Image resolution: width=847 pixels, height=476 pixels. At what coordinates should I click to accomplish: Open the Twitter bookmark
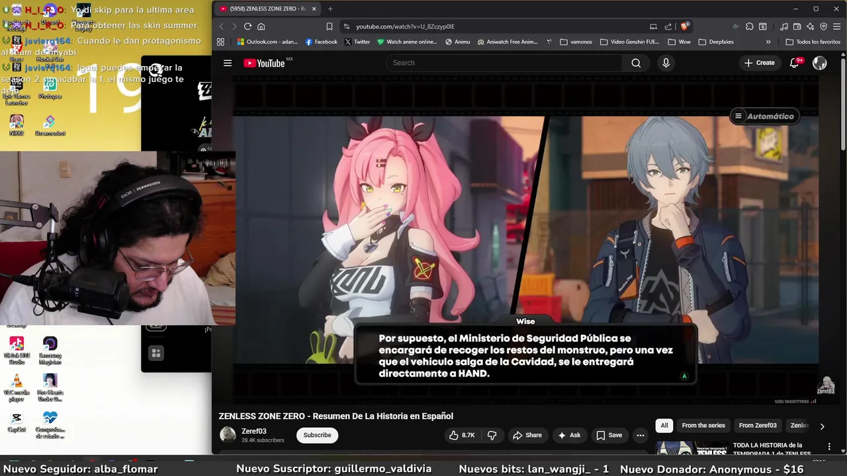point(357,42)
